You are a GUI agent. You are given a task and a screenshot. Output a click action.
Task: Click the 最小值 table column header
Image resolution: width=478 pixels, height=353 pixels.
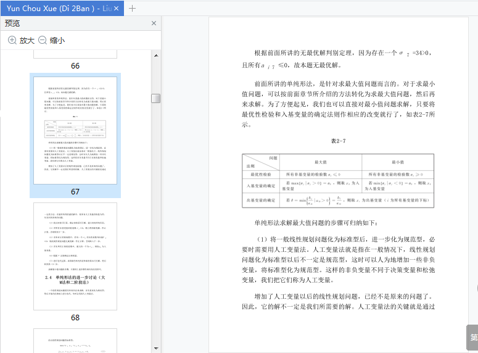tap(398, 162)
